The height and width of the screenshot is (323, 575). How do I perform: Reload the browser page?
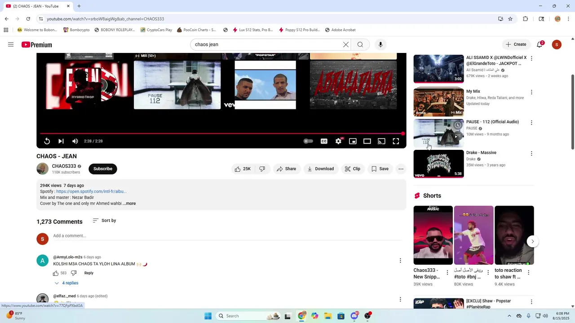pyautogui.click(x=28, y=19)
